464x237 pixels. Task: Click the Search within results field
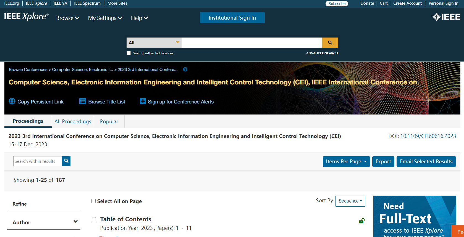pos(38,161)
